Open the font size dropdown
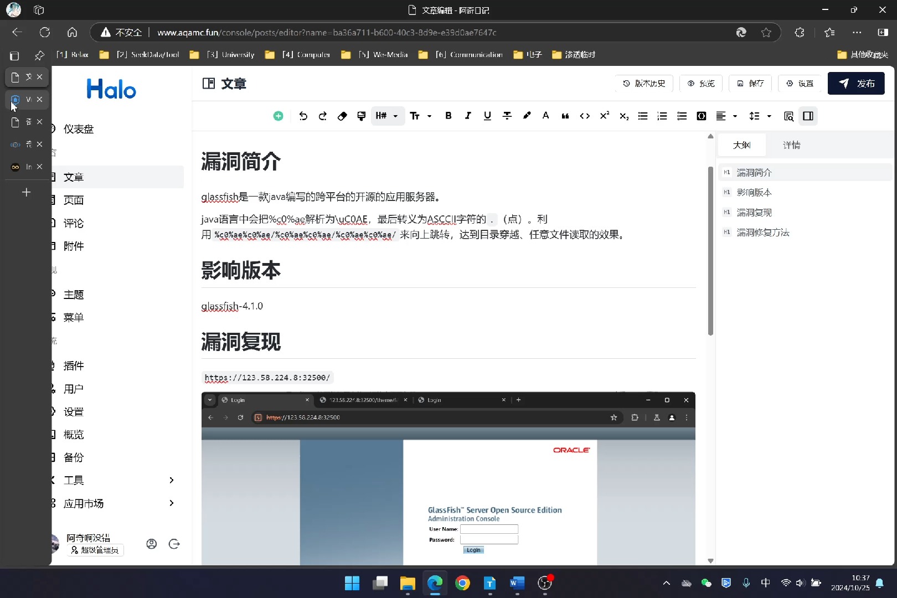The image size is (897, 598). click(x=421, y=116)
